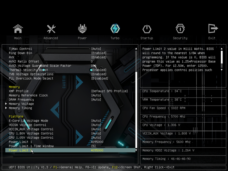Select the Security shield icon

coord(180,29)
